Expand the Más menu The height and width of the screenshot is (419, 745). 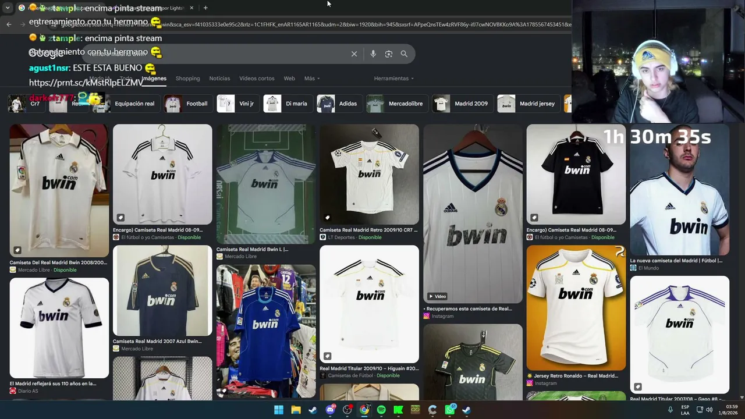point(312,79)
